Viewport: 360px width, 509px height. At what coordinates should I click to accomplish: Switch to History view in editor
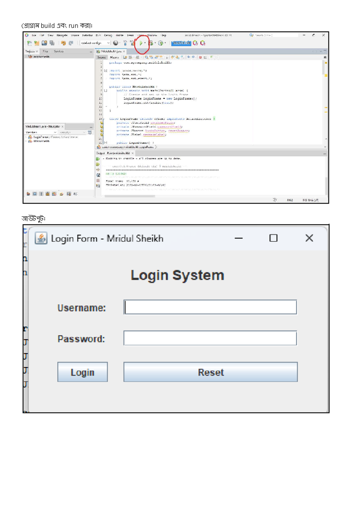pyautogui.click(x=114, y=57)
